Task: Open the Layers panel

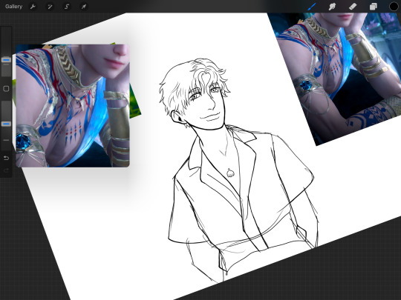Action: tap(373, 7)
